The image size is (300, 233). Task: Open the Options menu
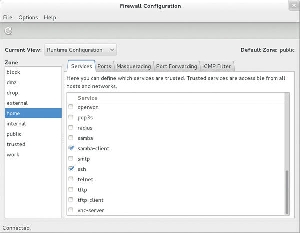(x=28, y=17)
